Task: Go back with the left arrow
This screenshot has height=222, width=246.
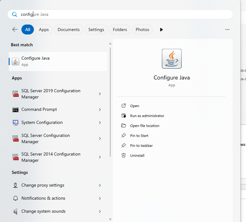Action: [x=15, y=29]
